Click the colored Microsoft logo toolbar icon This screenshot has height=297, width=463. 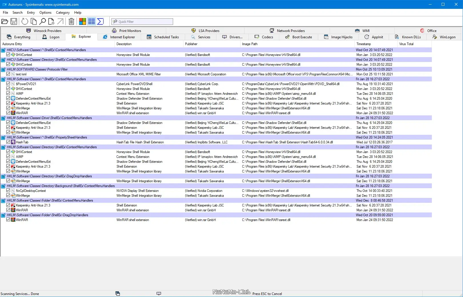(x=83, y=21)
